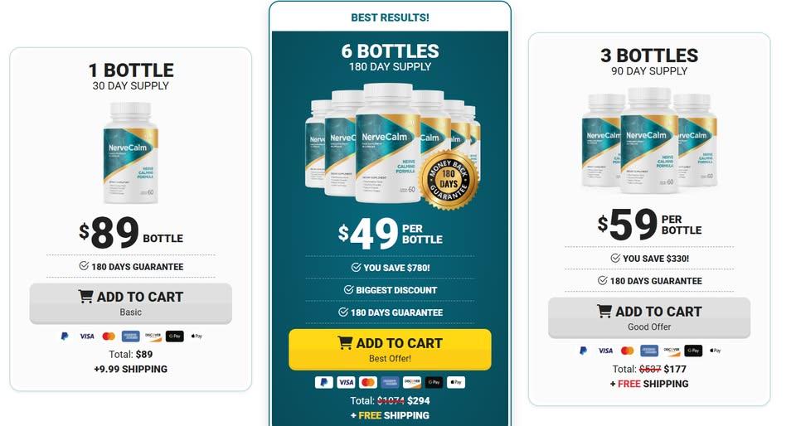
Task: Click the six NerveCalm bottles image
Action: pyautogui.click(x=392, y=144)
